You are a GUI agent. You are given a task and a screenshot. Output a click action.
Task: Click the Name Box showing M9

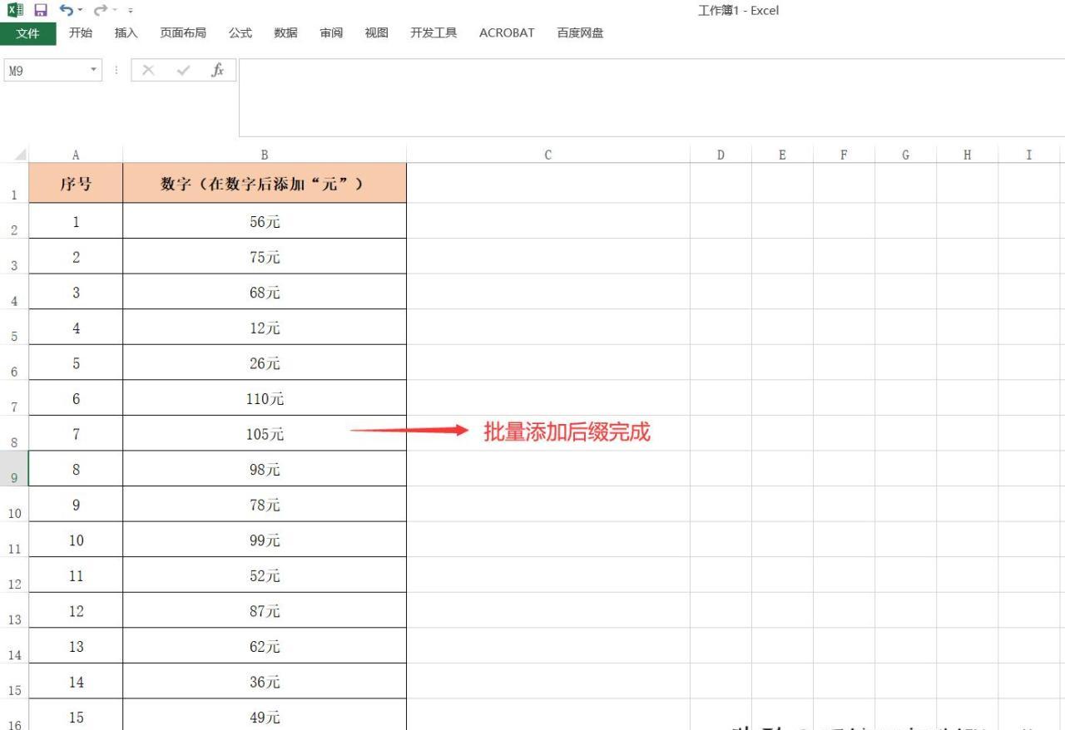45,71
